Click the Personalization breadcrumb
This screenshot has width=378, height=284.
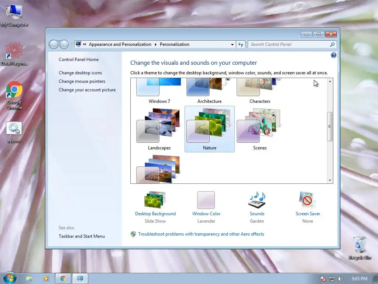175,44
